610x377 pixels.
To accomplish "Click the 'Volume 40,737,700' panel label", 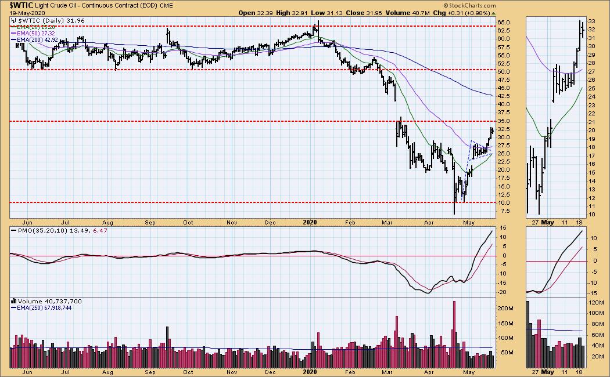I will (x=49, y=301).
